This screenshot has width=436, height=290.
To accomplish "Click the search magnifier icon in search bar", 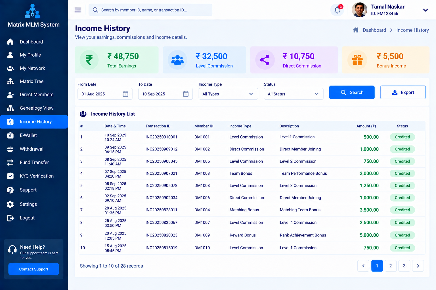I will click(x=96, y=10).
